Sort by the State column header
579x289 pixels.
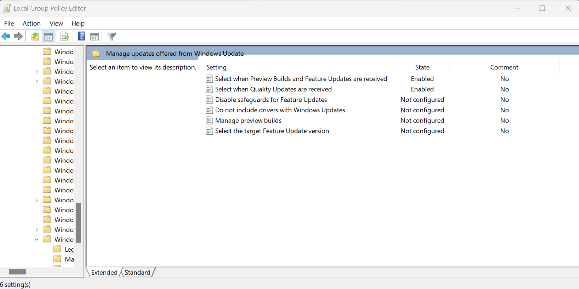click(422, 67)
